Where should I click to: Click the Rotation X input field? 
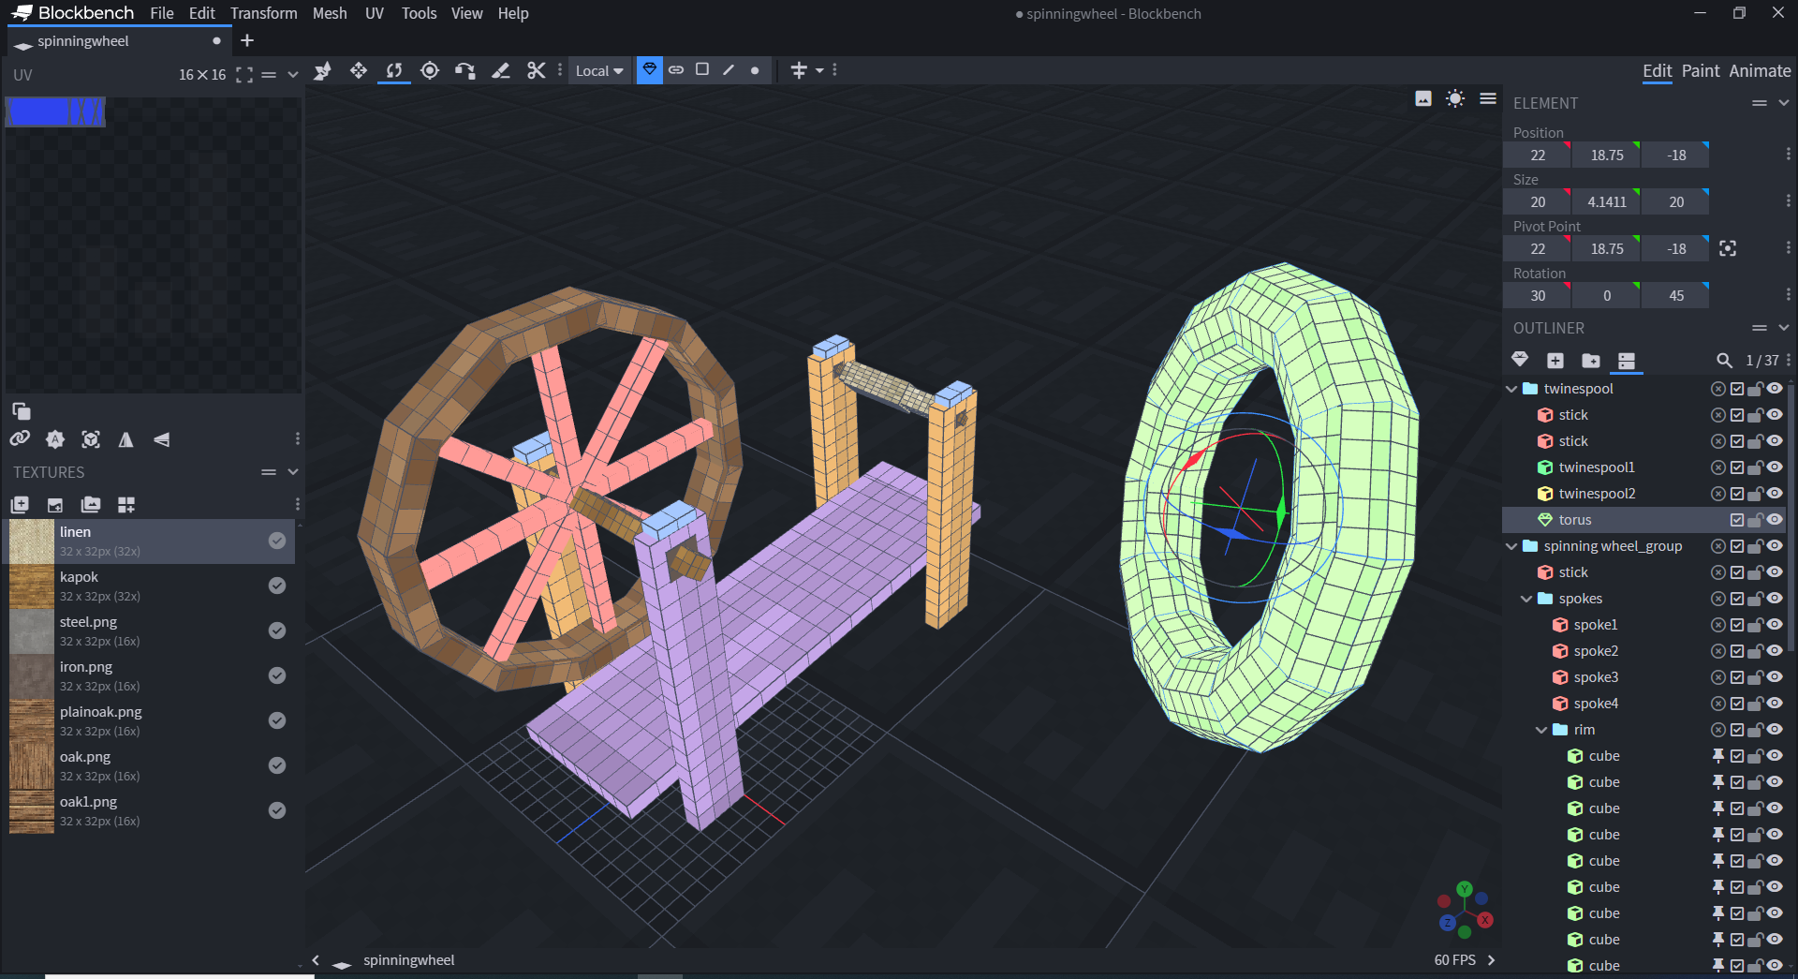point(1537,296)
